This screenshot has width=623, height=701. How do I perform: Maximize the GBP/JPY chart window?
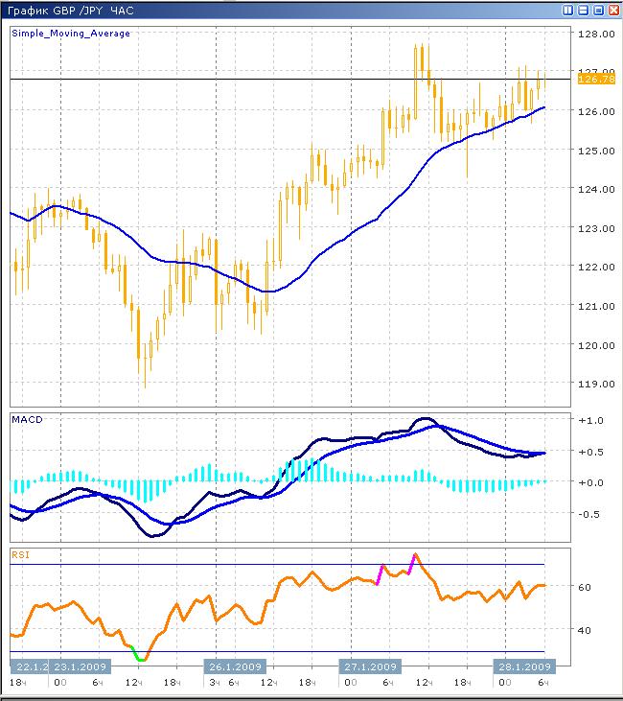point(598,10)
